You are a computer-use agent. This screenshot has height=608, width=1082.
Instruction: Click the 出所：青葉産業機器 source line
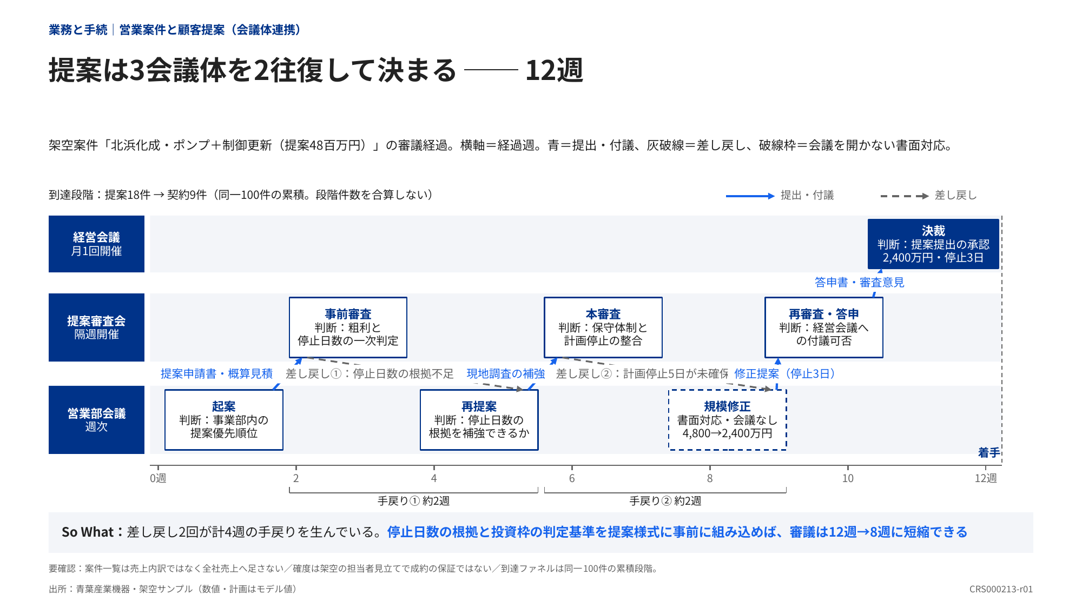tap(174, 589)
